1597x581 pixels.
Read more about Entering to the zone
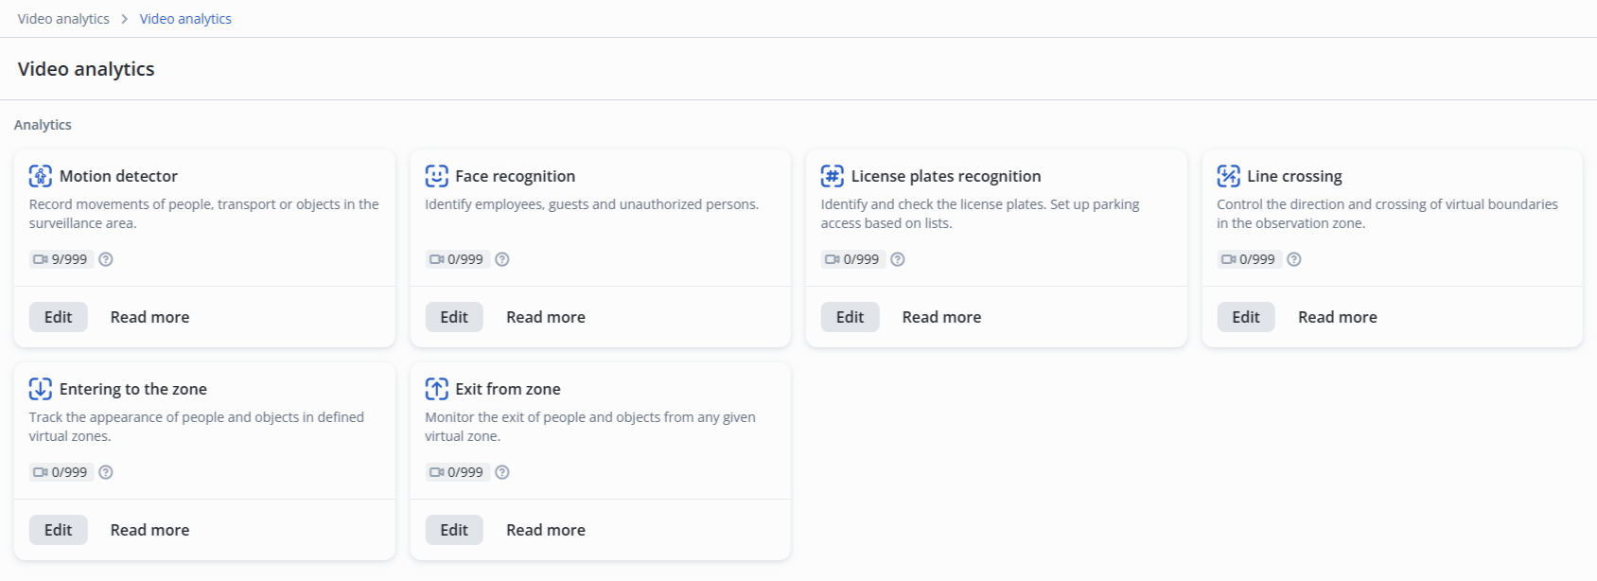pyautogui.click(x=149, y=530)
